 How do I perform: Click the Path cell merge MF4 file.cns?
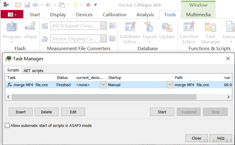coord(198,85)
